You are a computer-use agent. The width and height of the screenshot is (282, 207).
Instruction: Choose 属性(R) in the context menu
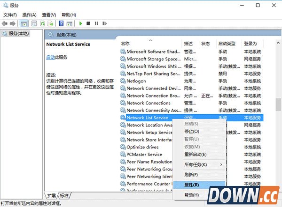(199, 185)
